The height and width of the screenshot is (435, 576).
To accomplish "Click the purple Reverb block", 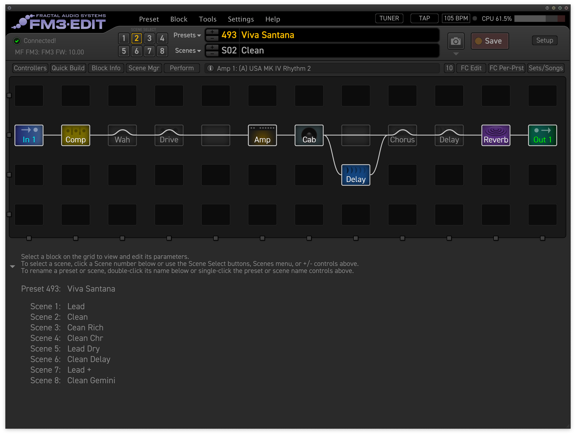I will coord(496,135).
